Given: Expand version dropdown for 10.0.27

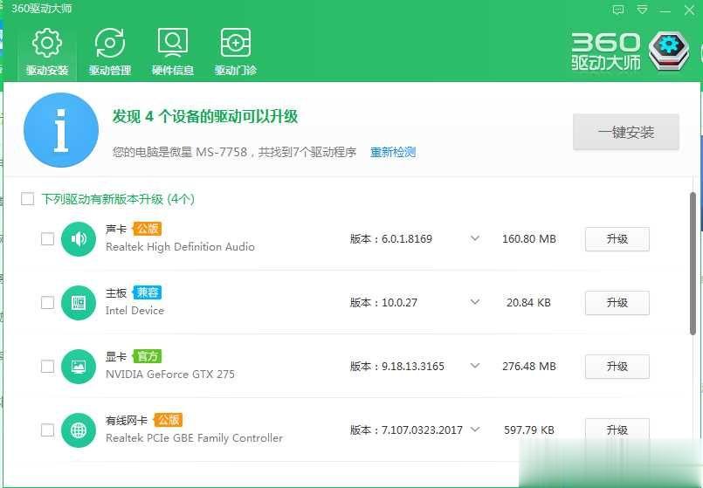Looking at the screenshot, I should click(x=475, y=302).
